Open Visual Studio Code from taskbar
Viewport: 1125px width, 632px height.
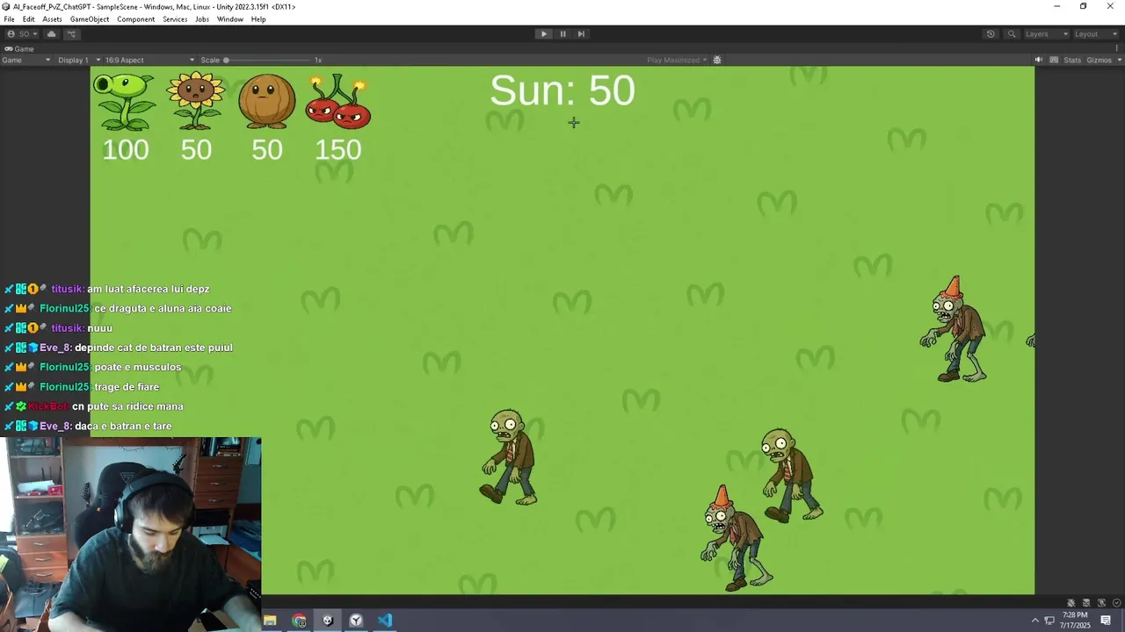pyautogui.click(x=385, y=621)
